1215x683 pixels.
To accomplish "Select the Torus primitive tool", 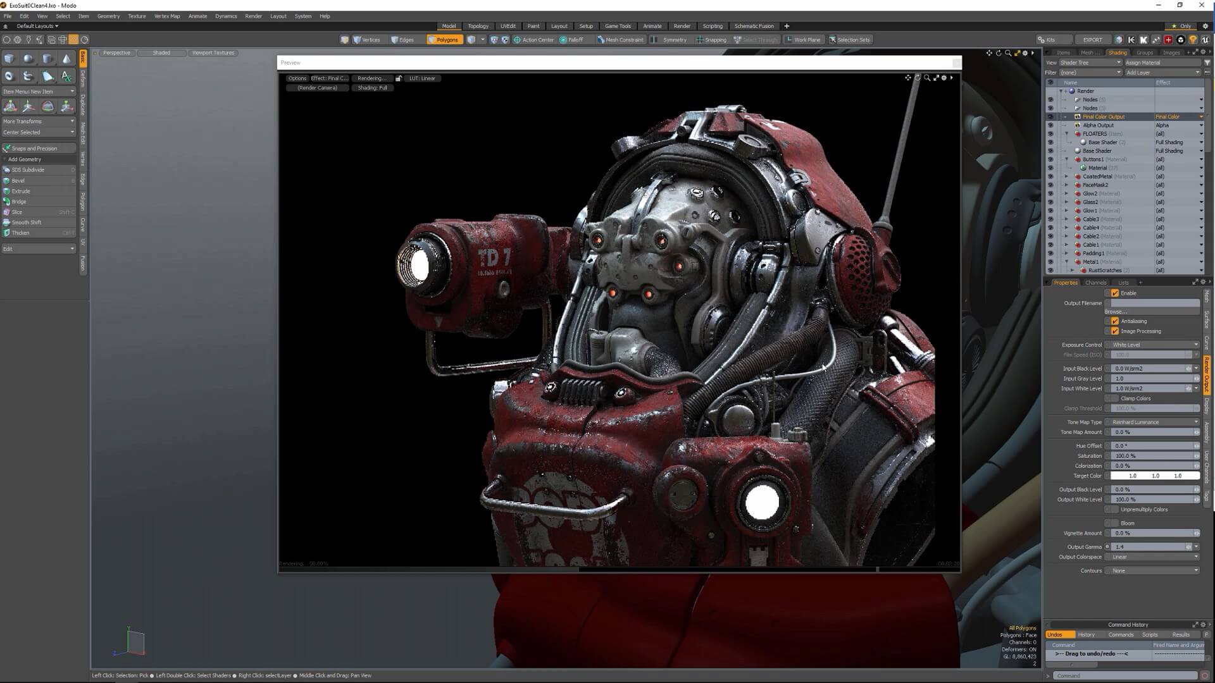I will 9,76.
